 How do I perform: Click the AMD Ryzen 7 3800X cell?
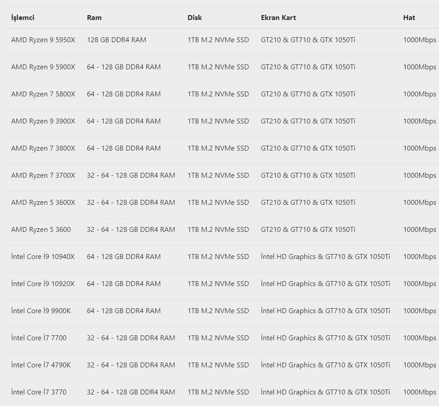coord(43,148)
